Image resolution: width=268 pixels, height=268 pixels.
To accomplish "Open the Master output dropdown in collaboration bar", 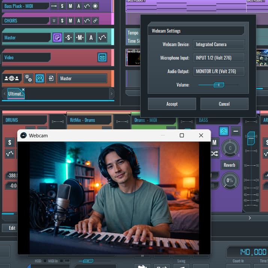I will [82, 78].
